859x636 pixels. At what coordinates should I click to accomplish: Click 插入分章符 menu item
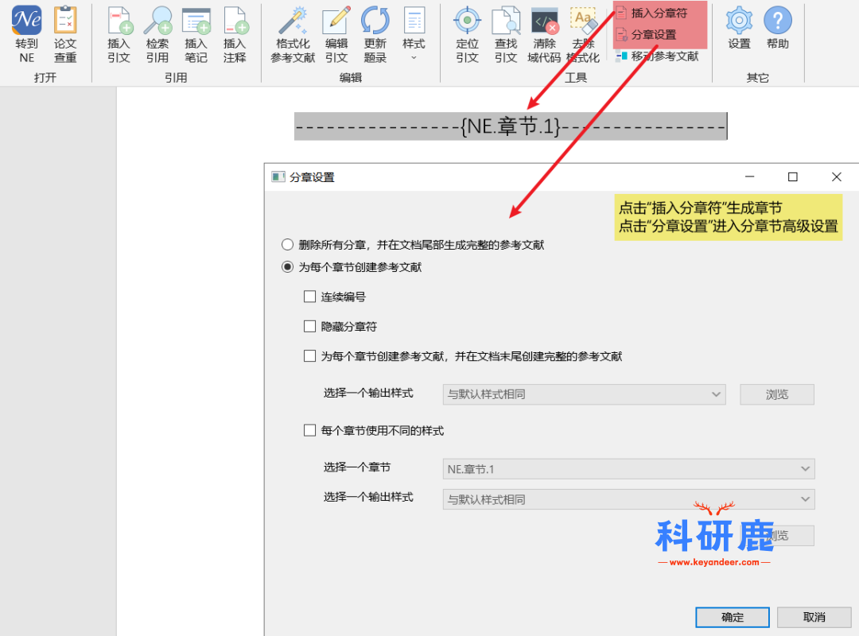point(658,14)
